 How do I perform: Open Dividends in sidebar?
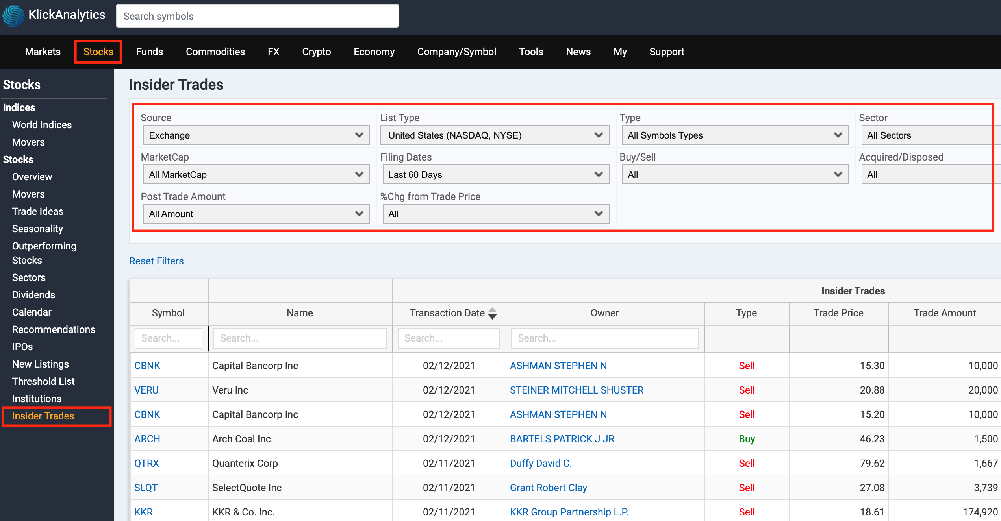click(x=33, y=295)
